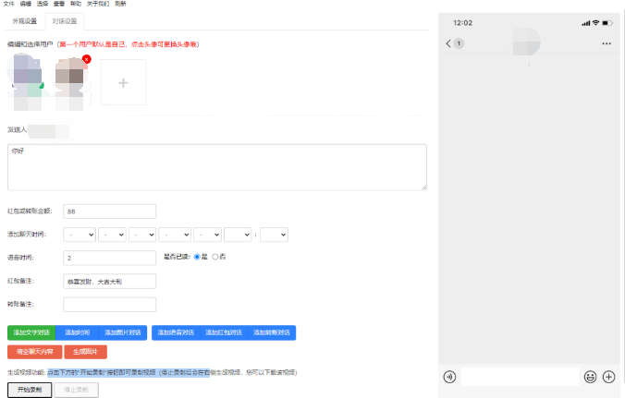Select the 是 radio for read status

(197, 257)
